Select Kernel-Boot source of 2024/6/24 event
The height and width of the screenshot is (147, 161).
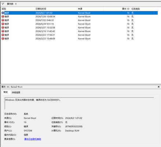coord(84,24)
